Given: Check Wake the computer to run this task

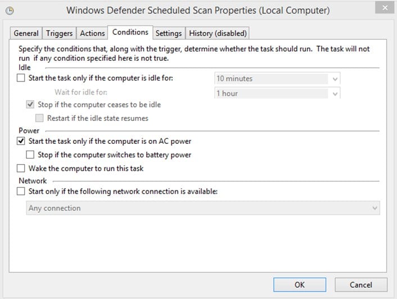Looking at the screenshot, I should tap(21, 168).
